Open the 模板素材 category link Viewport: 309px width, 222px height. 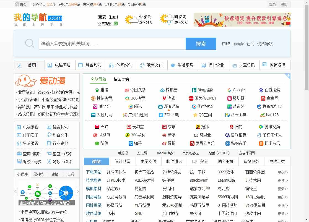(94, 189)
